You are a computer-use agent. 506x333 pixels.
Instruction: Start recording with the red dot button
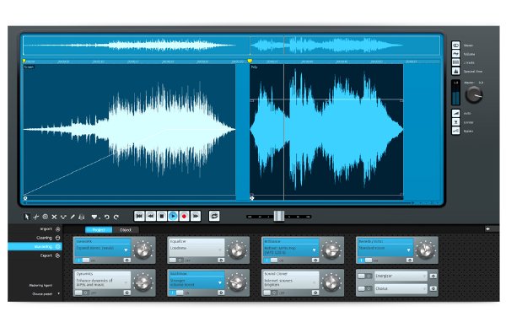184,216
